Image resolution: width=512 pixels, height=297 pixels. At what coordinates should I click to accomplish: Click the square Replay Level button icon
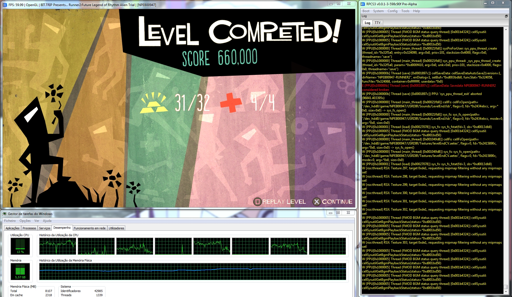257,202
